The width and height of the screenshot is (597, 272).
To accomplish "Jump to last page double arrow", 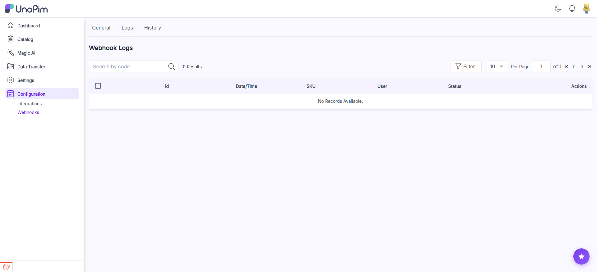I will tap(590, 66).
